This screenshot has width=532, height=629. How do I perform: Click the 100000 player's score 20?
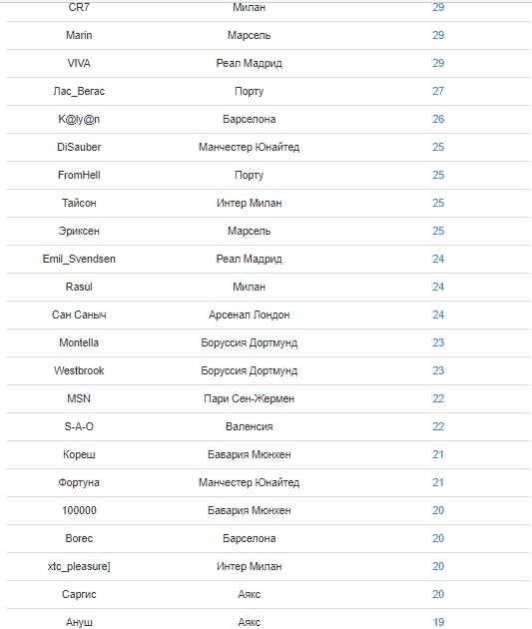tap(438, 510)
